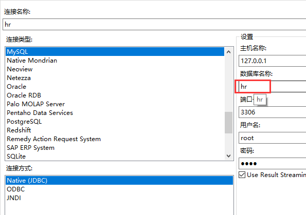Select ODBC access method
Viewport: 306px width, 215px height.
(x=119, y=189)
